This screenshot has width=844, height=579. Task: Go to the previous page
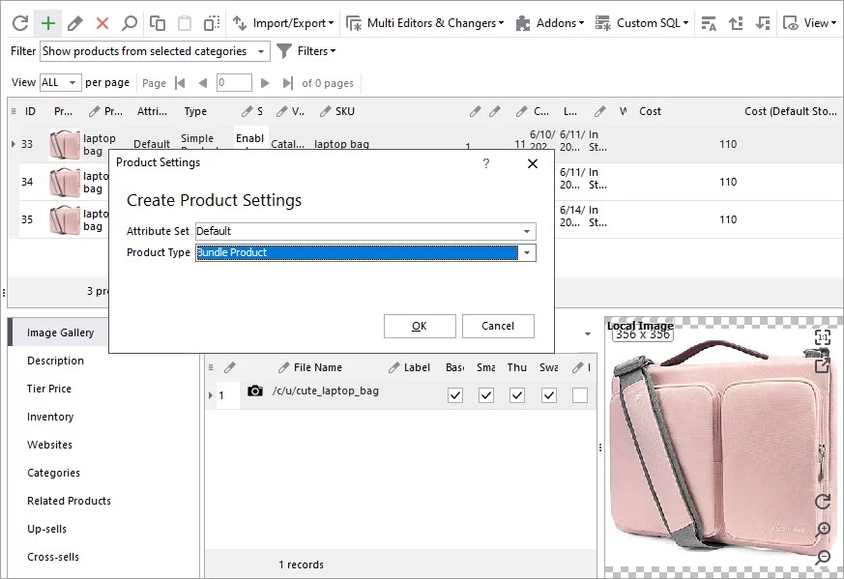coord(202,83)
